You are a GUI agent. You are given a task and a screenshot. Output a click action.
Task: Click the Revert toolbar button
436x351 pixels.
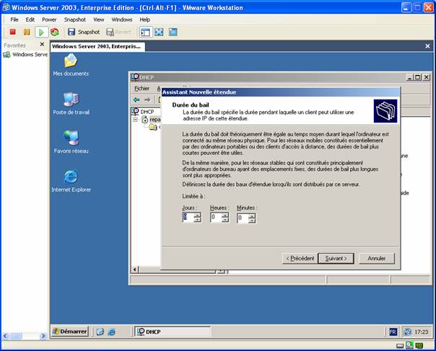click(x=118, y=32)
